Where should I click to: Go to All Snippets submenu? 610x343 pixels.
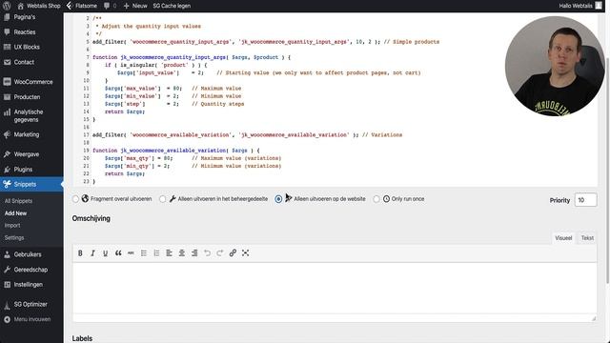(x=18, y=201)
